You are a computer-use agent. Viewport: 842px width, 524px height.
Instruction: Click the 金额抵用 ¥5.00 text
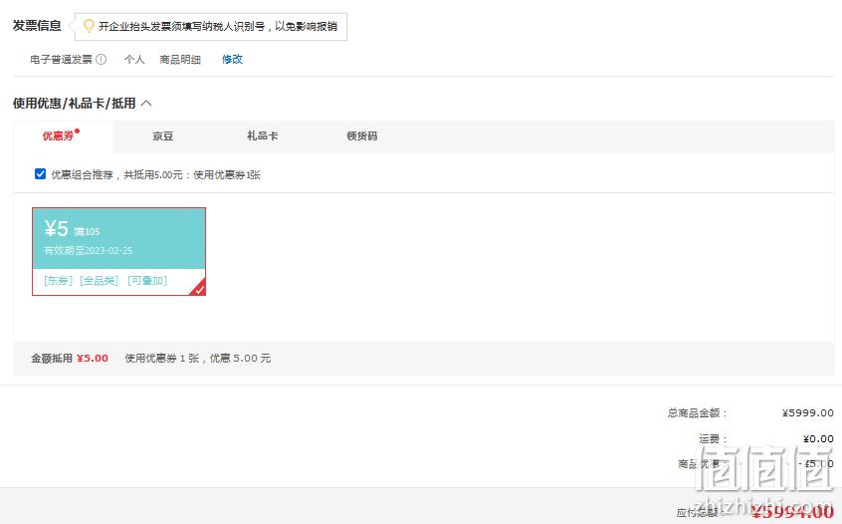coord(70,358)
